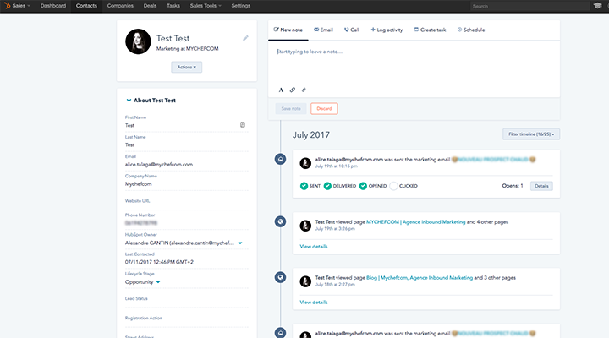This screenshot has height=338, width=609.
Task: Click the First Name field details icon
Action: point(243,124)
